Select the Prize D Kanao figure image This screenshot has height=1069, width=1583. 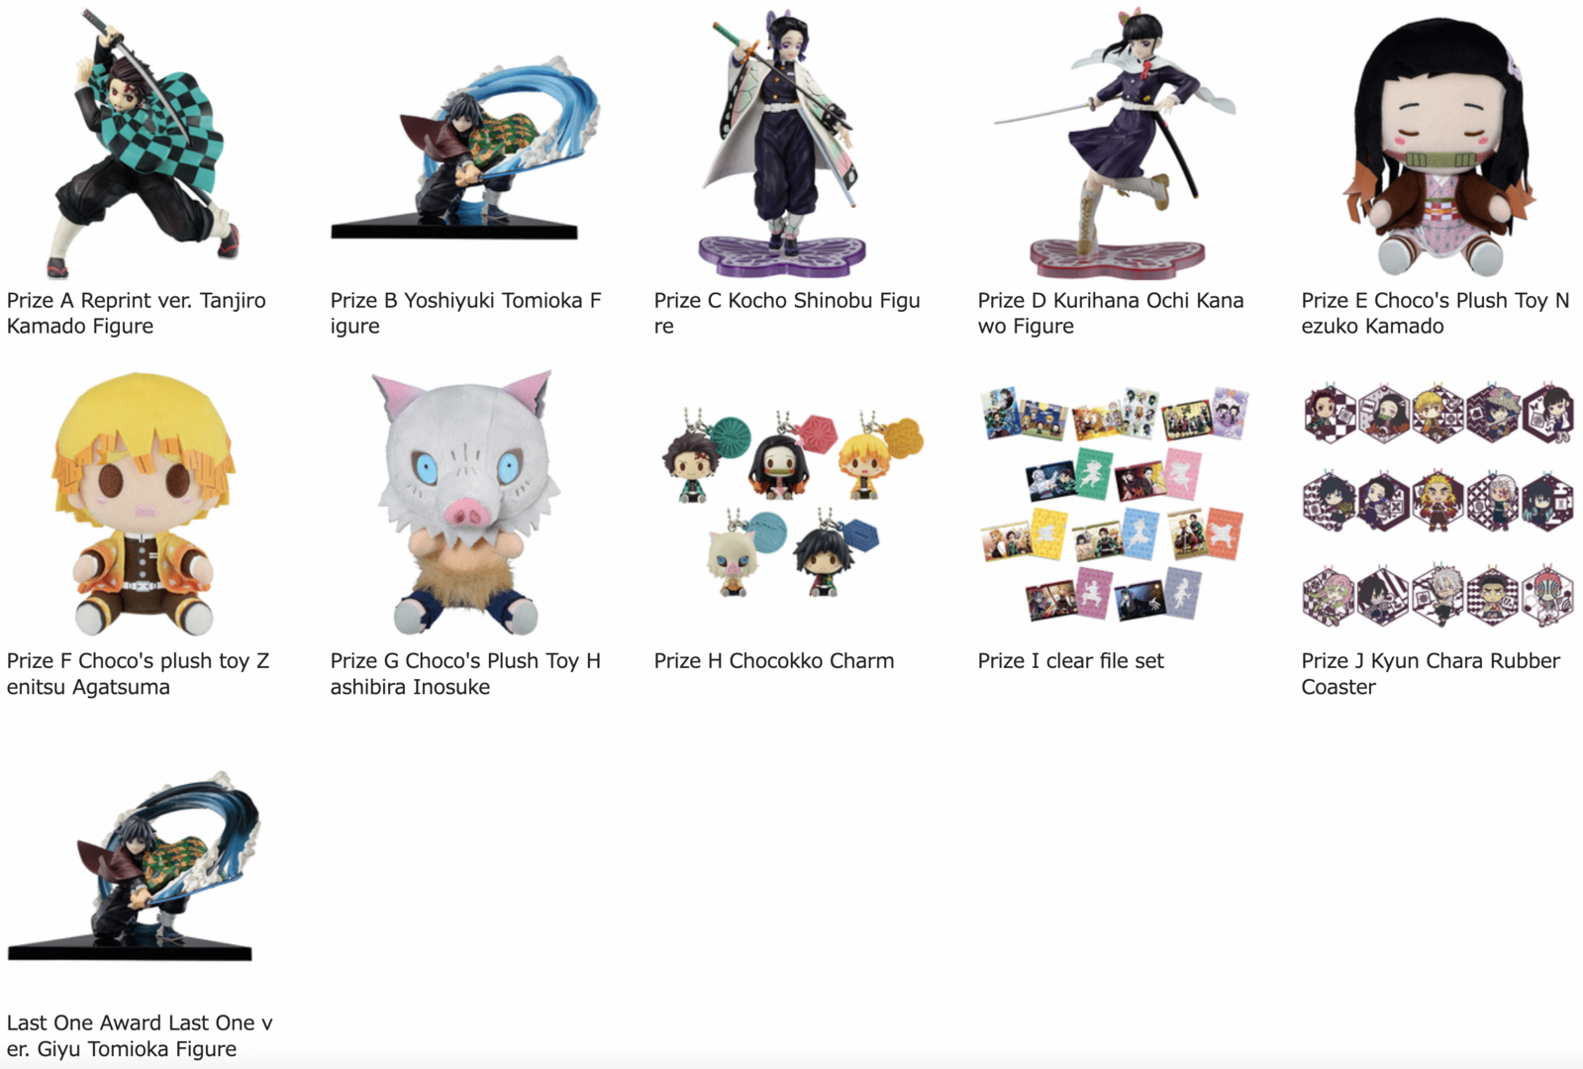click(x=1114, y=144)
